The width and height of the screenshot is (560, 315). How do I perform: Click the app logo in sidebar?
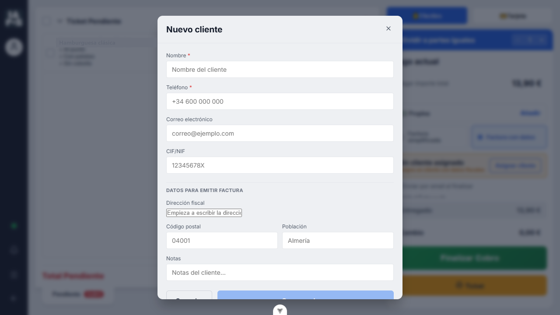coord(14,19)
